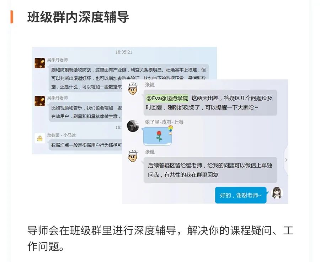Click the first 吴季丹老师 sender name

point(58,60)
